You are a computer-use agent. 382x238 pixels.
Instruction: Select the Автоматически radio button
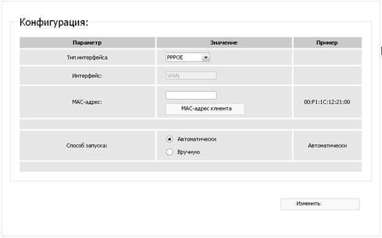tap(169, 139)
